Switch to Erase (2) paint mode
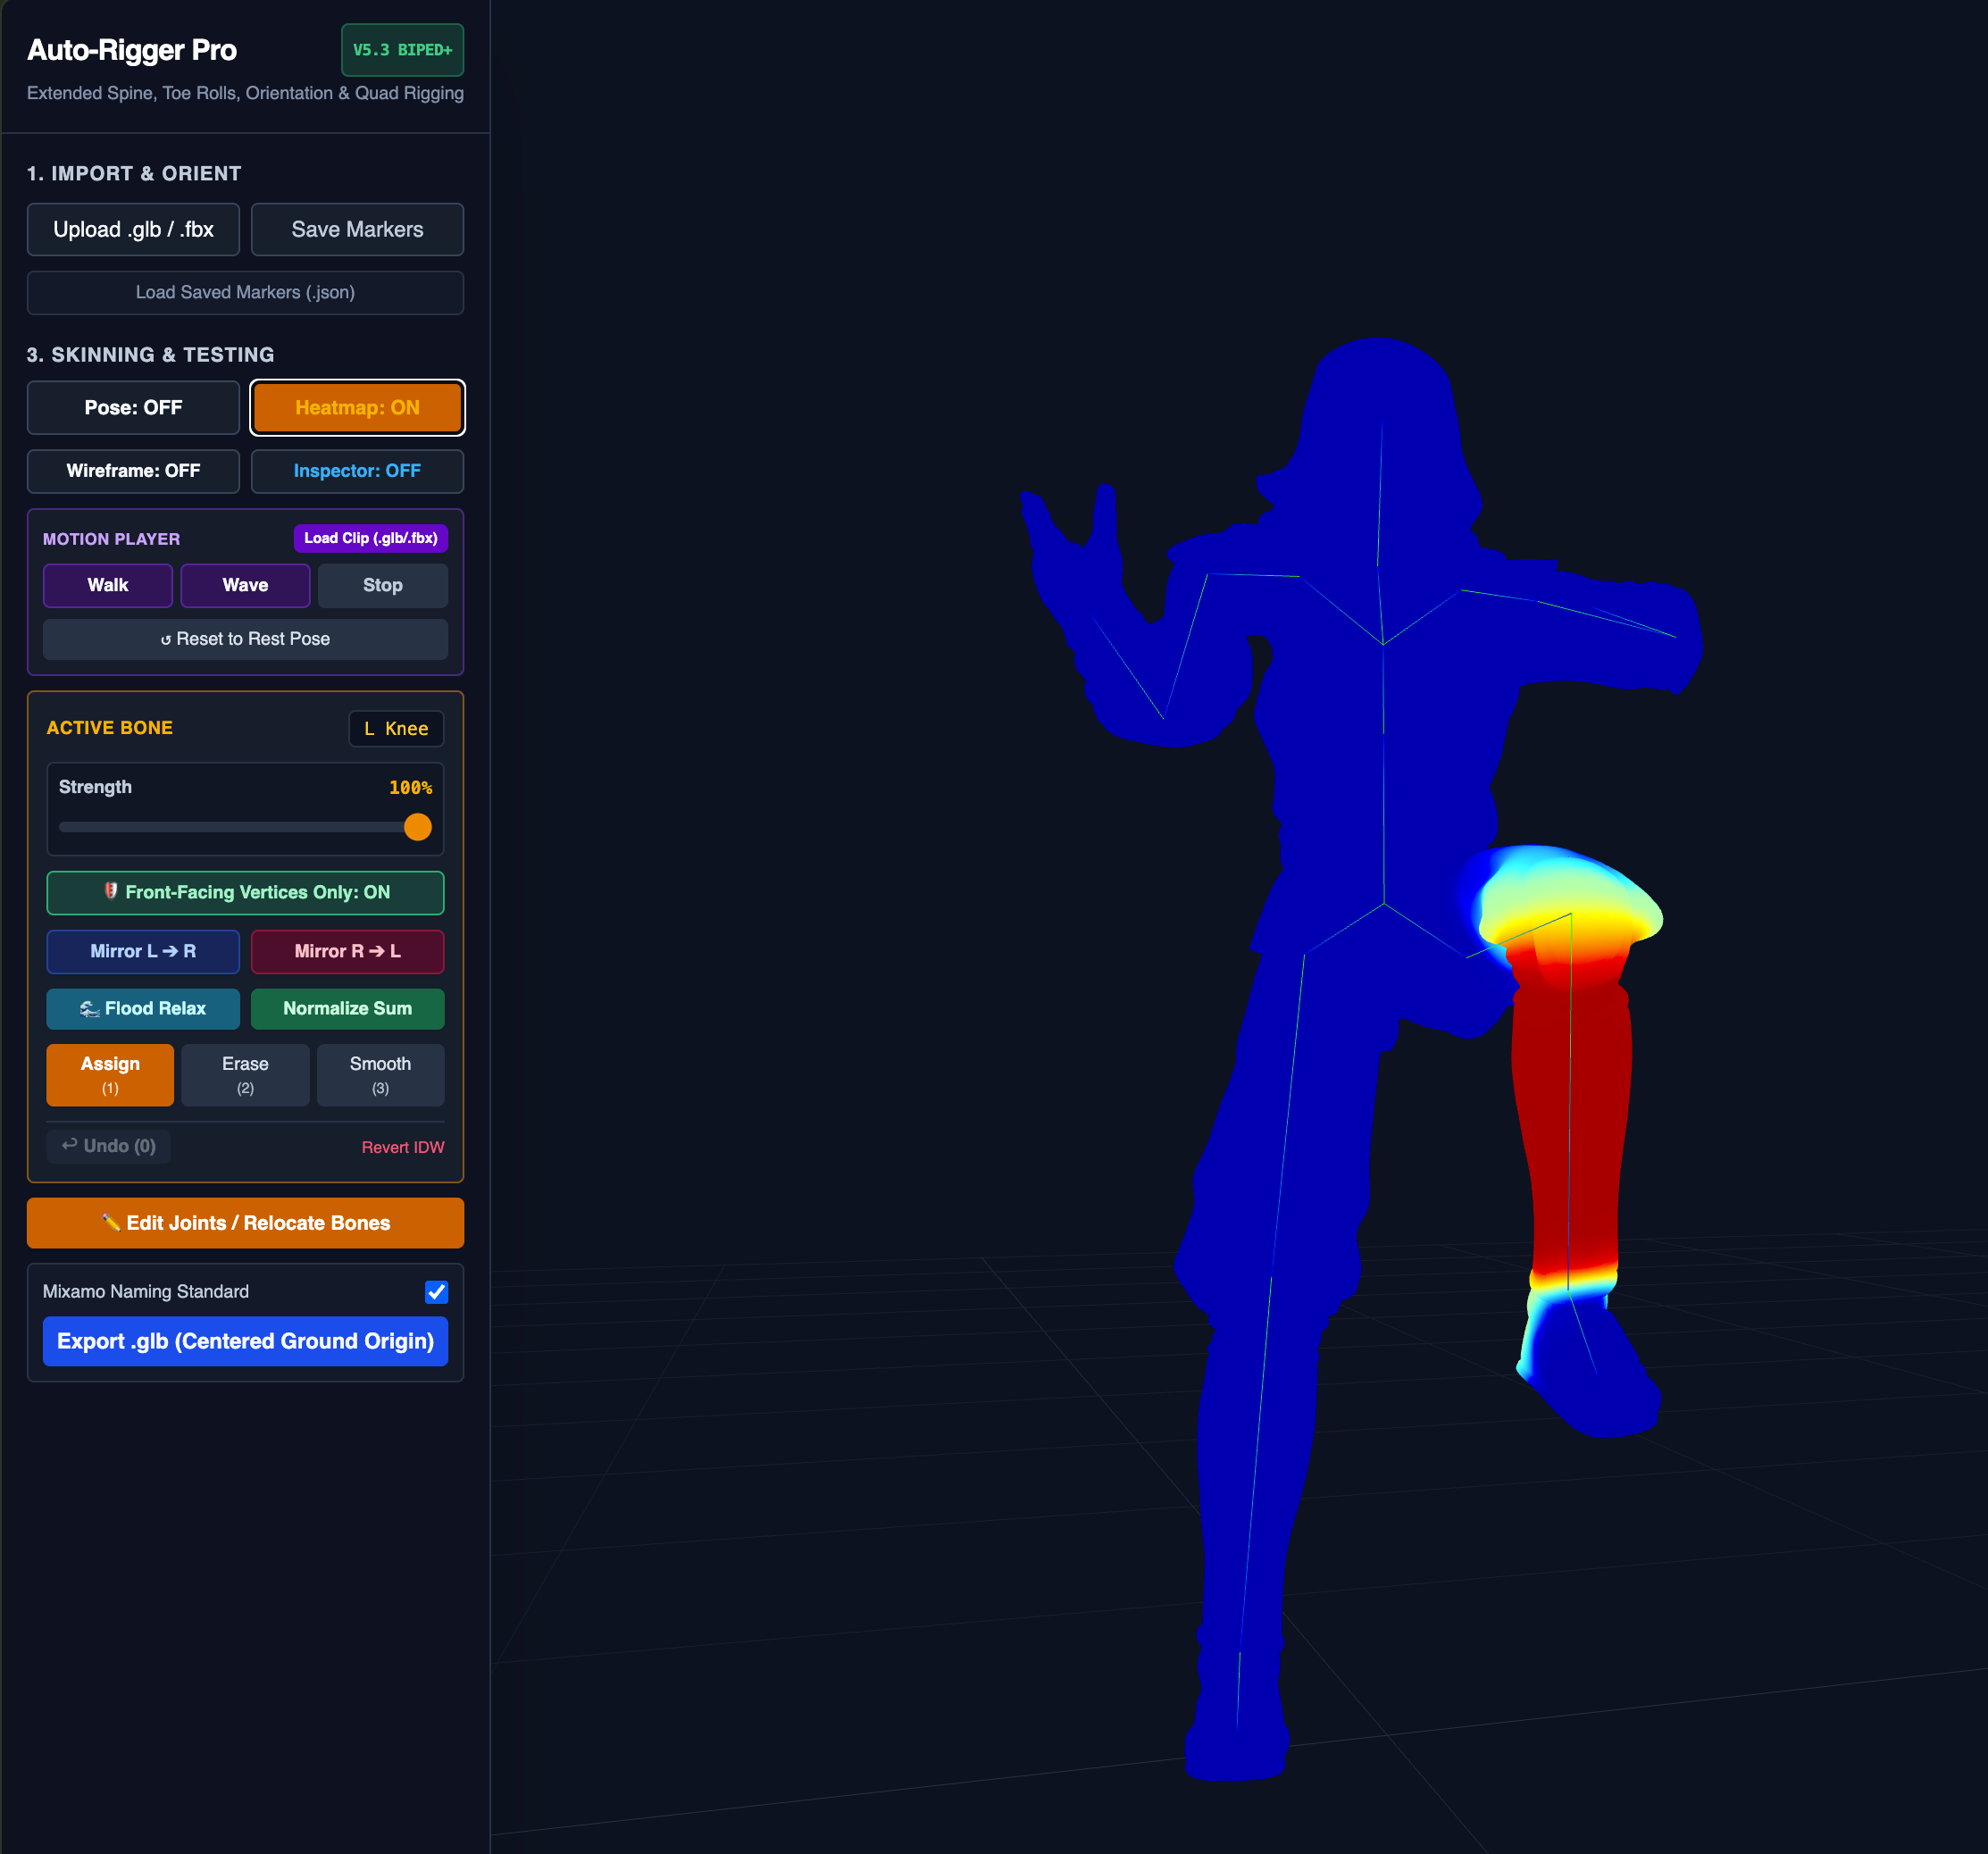This screenshot has width=1988, height=1854. (245, 1075)
